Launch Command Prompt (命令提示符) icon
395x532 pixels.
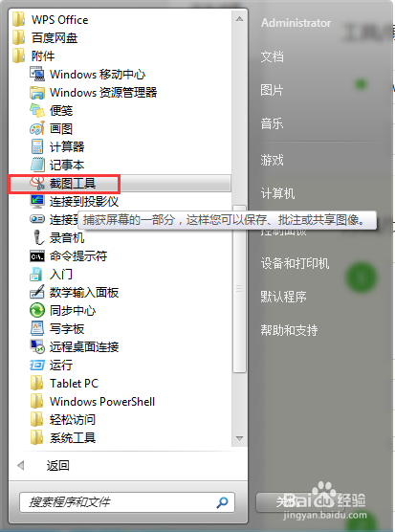coord(37,255)
